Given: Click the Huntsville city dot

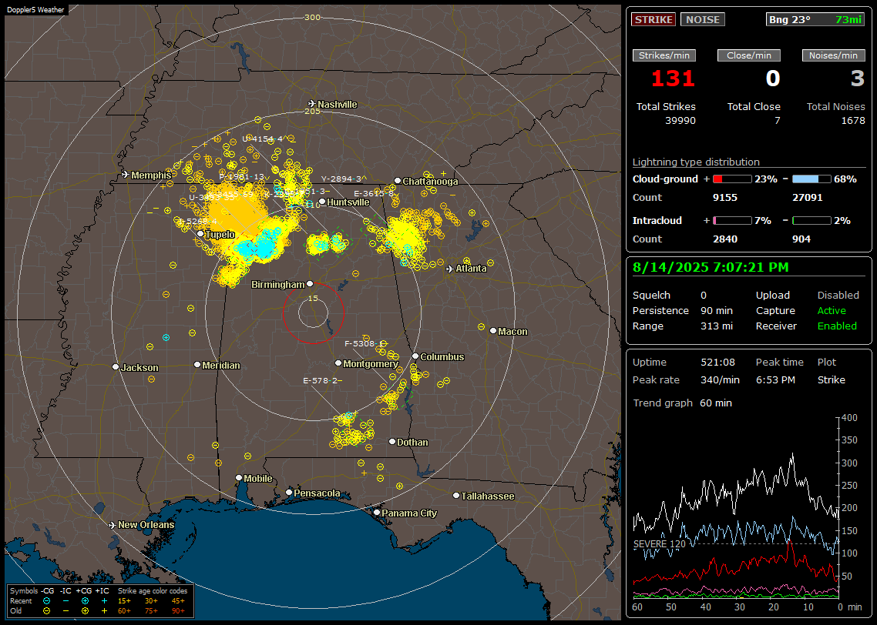Looking at the screenshot, I should pyautogui.click(x=322, y=202).
